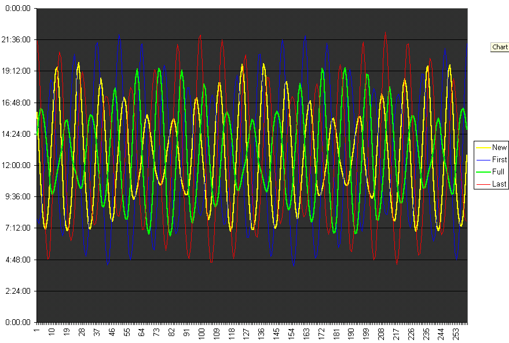Click the x-axis label 127
This screenshot has width=509, height=343.
click(x=246, y=334)
